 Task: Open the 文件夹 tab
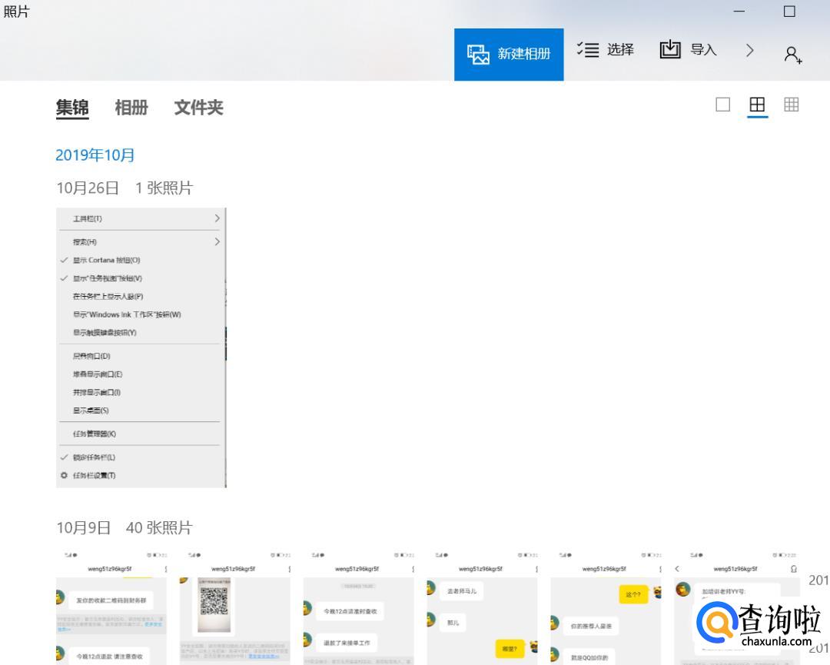pos(198,108)
